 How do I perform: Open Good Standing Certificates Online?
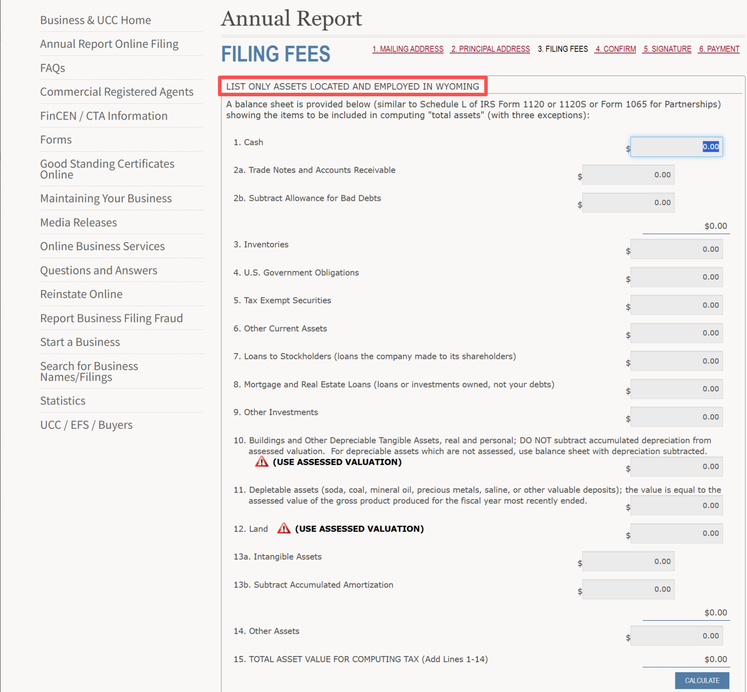[107, 169]
